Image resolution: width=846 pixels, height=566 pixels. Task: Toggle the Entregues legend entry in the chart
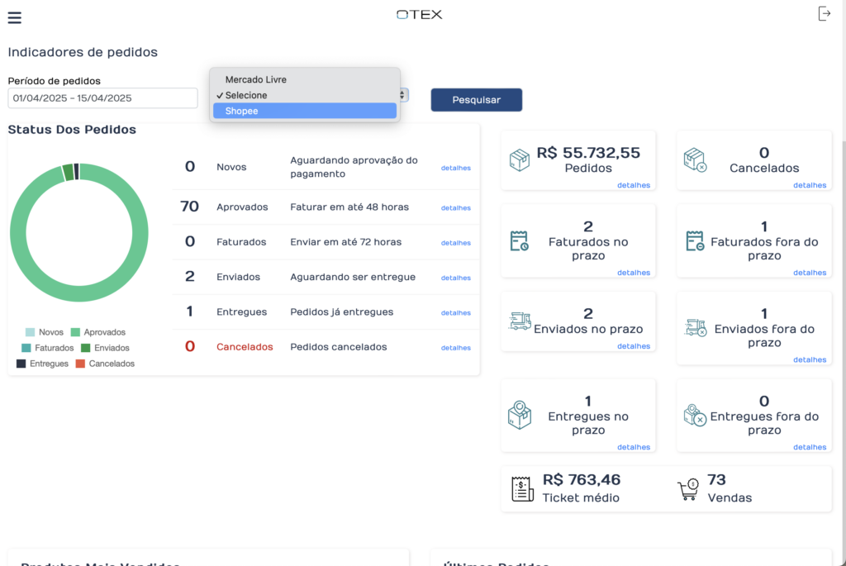pos(42,364)
